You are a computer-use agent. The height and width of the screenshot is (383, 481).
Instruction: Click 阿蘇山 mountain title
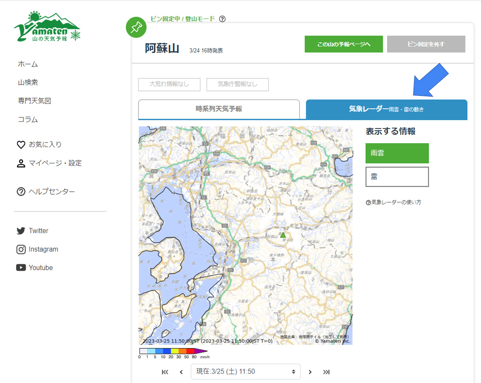click(x=162, y=48)
